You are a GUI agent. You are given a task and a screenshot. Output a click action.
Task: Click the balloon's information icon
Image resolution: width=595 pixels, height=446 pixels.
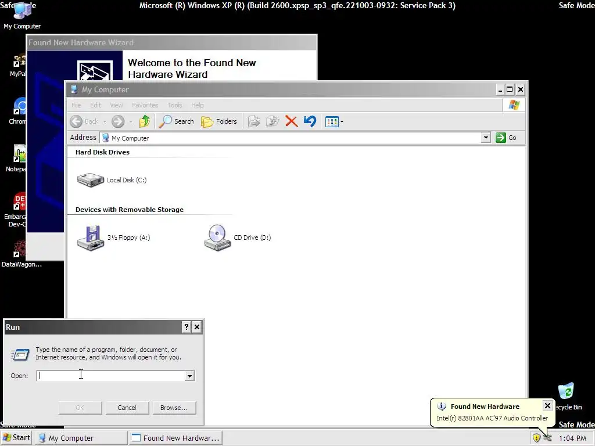(x=442, y=406)
